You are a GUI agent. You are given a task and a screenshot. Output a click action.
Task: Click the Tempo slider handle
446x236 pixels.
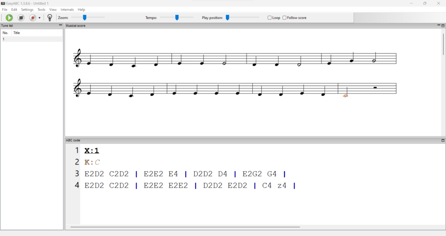(x=177, y=18)
